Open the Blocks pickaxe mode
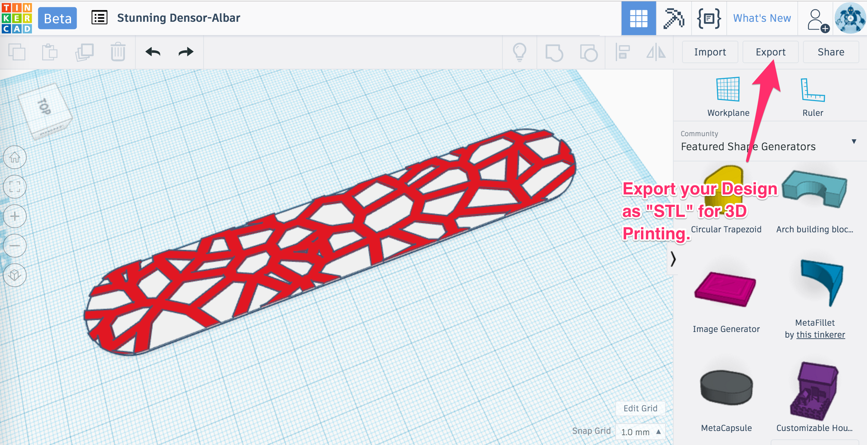The image size is (867, 445). point(674,18)
